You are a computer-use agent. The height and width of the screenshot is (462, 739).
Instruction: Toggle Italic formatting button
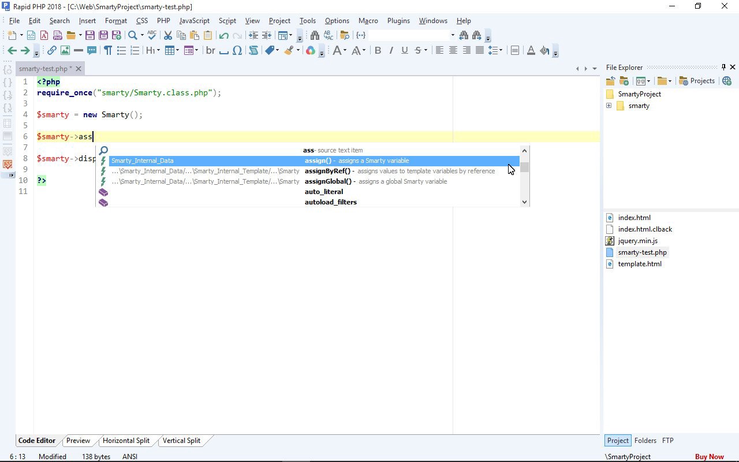tap(391, 51)
